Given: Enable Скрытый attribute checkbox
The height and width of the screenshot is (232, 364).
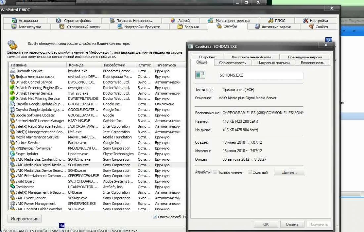Looking at the screenshot, I should click(x=250, y=172).
